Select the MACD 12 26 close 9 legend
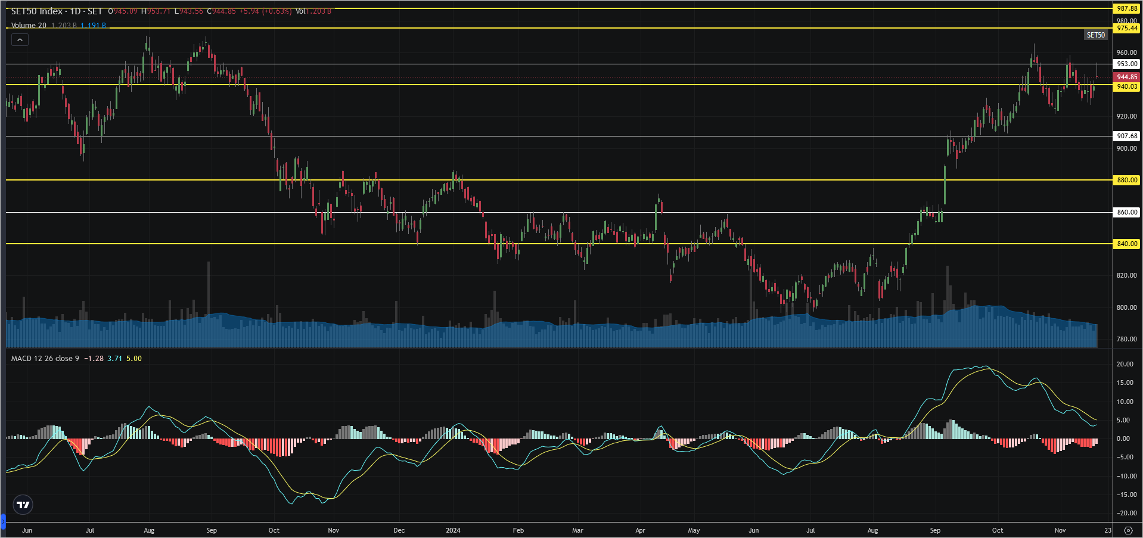 coord(45,358)
